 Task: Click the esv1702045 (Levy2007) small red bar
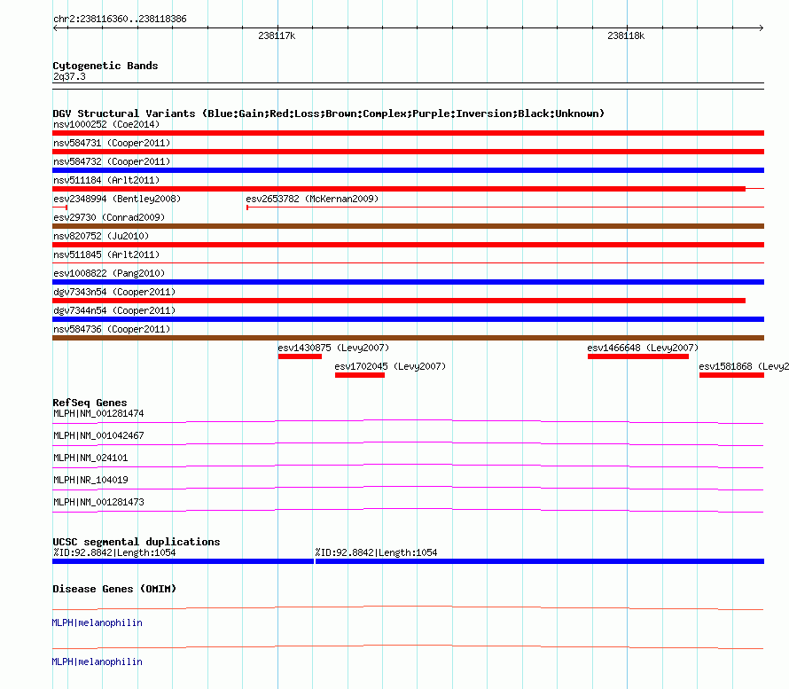point(360,375)
